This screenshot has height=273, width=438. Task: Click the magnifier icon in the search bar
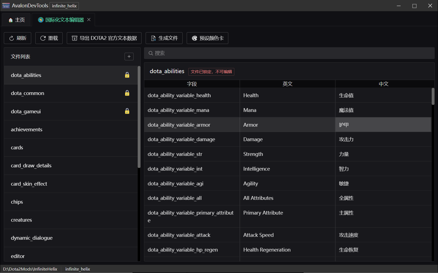[x=151, y=53]
